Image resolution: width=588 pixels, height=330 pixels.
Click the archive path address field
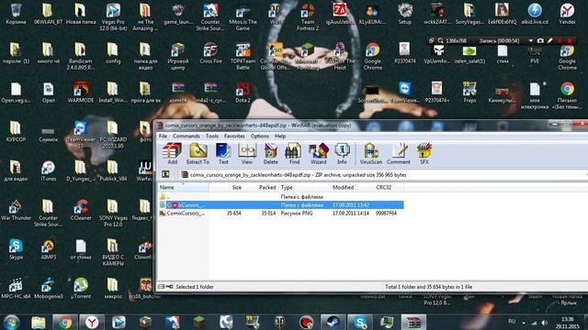[x=382, y=175]
